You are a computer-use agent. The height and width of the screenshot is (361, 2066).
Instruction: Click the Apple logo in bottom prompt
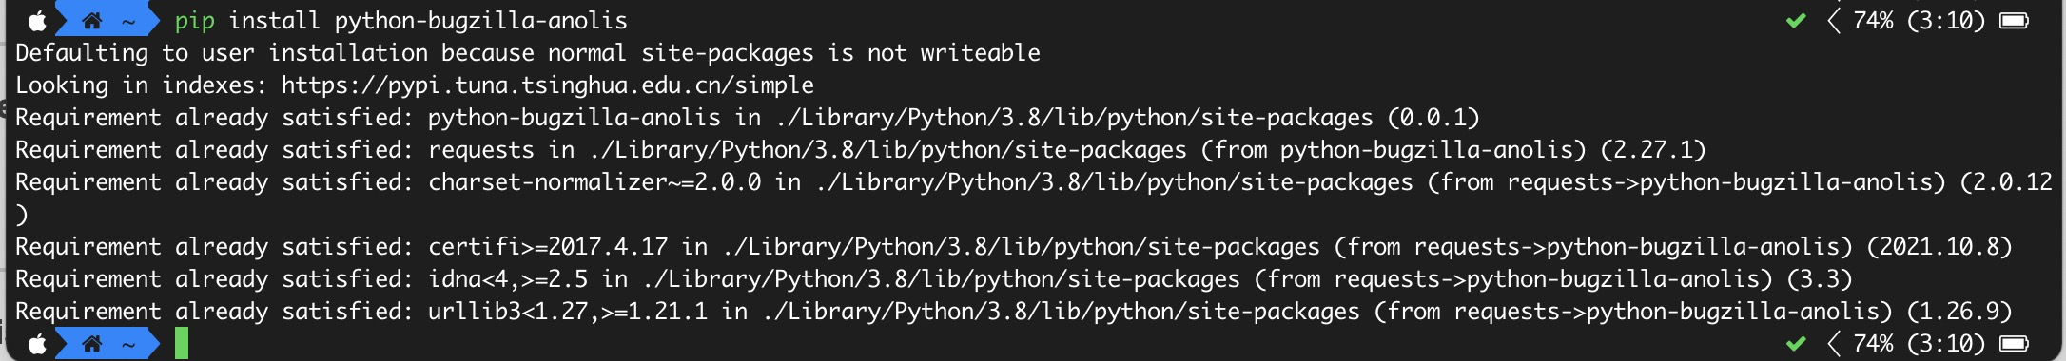(x=37, y=344)
